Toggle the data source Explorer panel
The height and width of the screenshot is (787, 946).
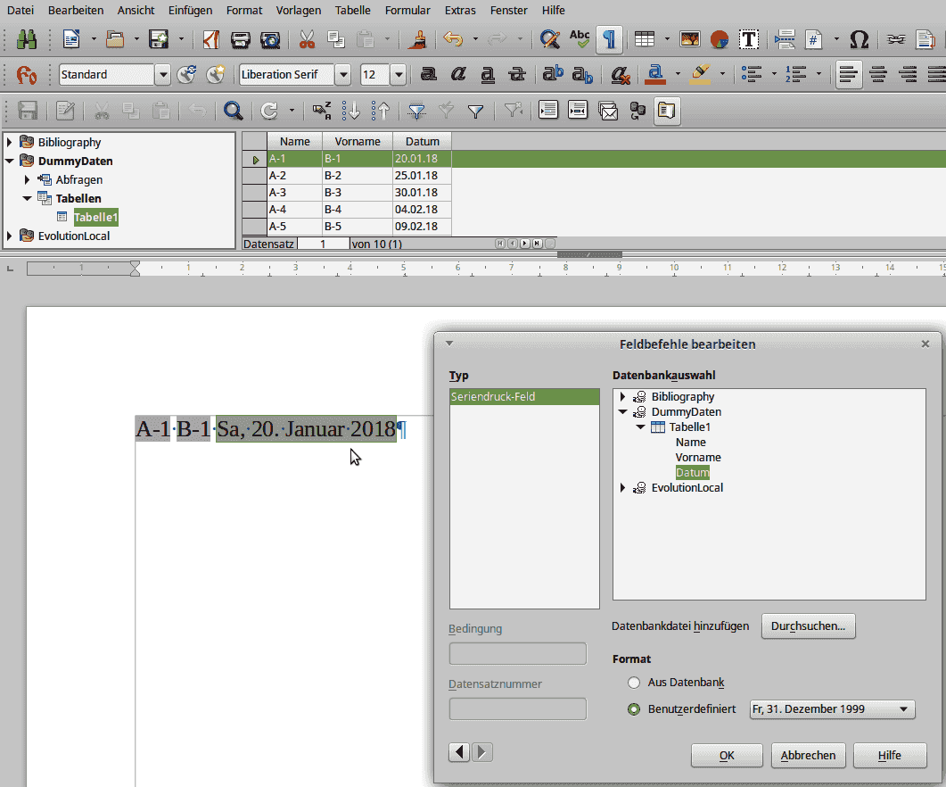click(x=666, y=111)
